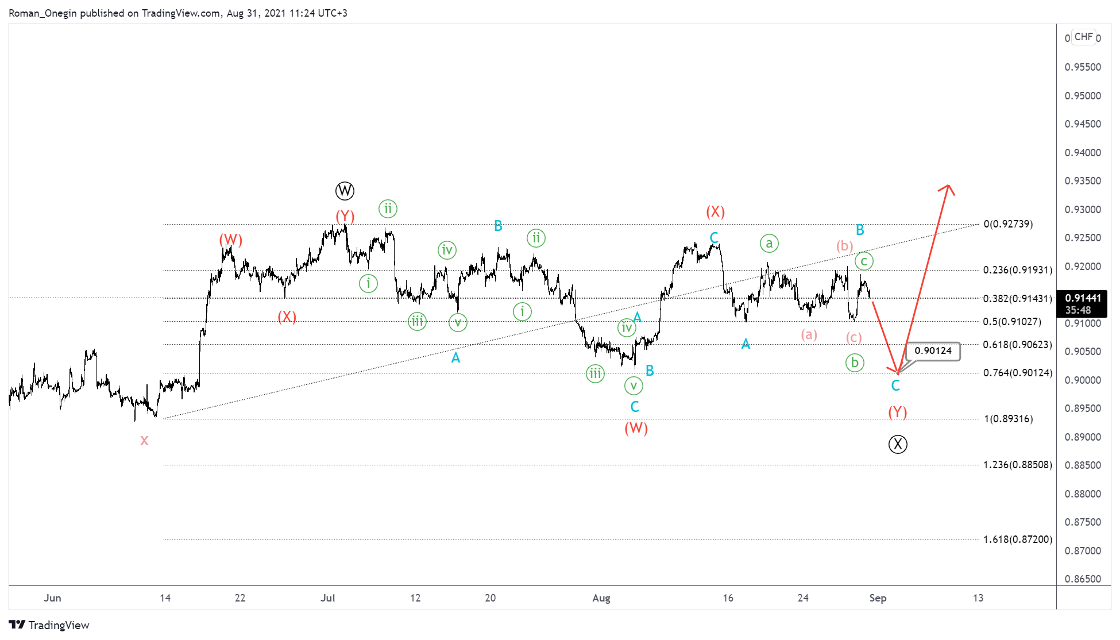Click the TradingView.com link in the header

(177, 13)
